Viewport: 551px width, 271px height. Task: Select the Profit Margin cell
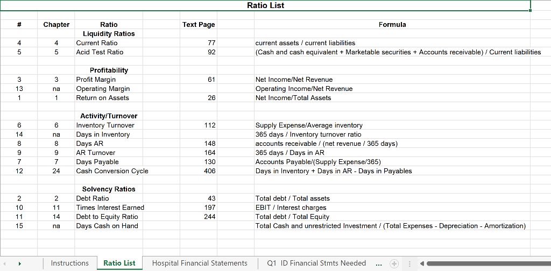point(109,80)
